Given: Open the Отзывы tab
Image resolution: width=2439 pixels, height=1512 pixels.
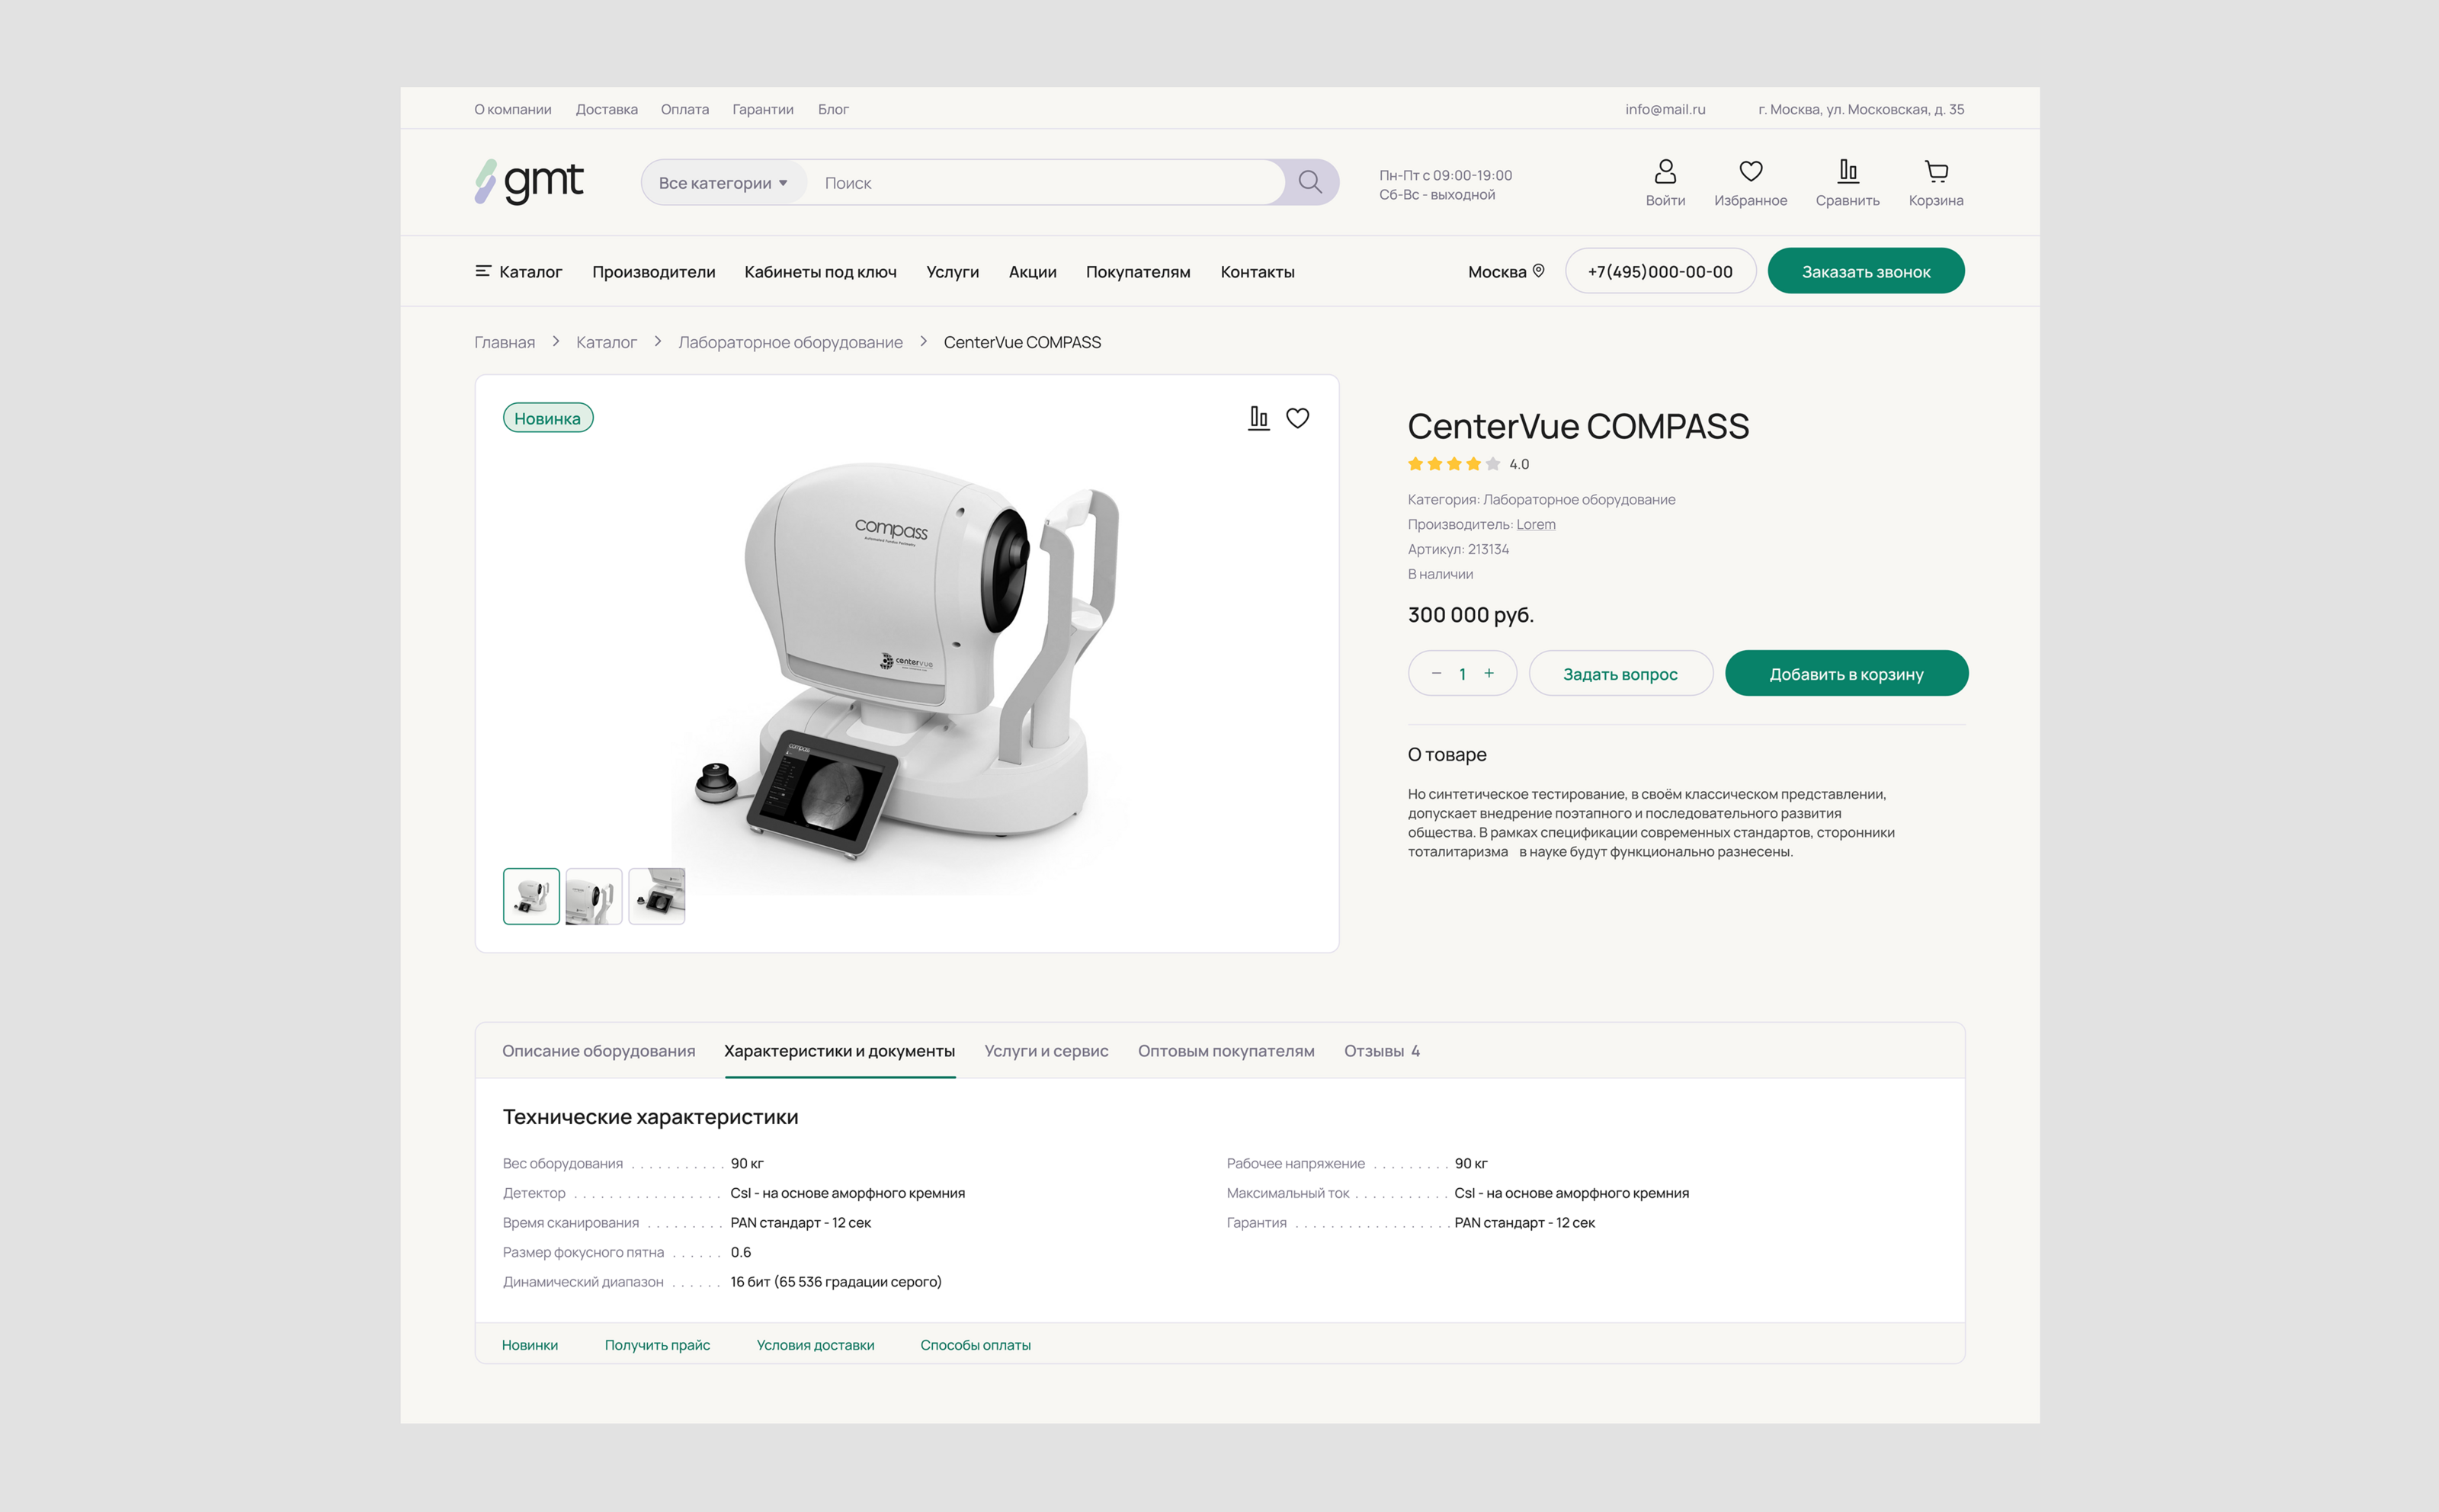Looking at the screenshot, I should pyautogui.click(x=1381, y=1051).
